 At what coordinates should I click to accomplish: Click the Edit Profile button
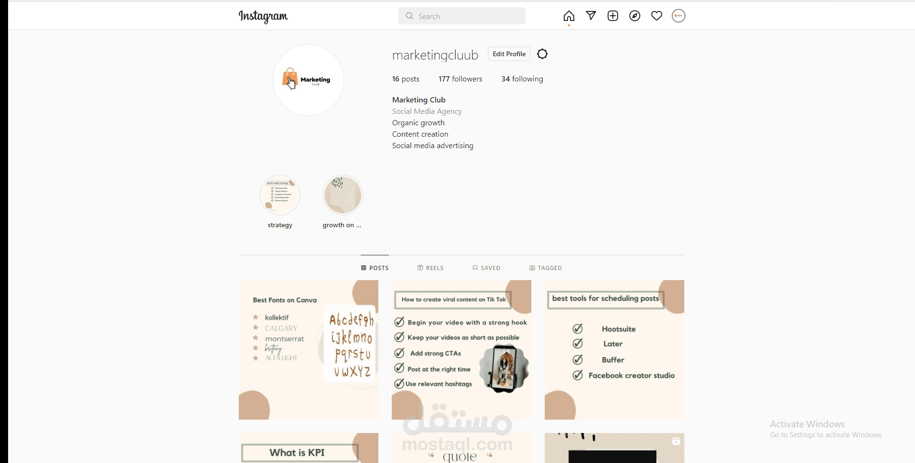[x=509, y=54]
